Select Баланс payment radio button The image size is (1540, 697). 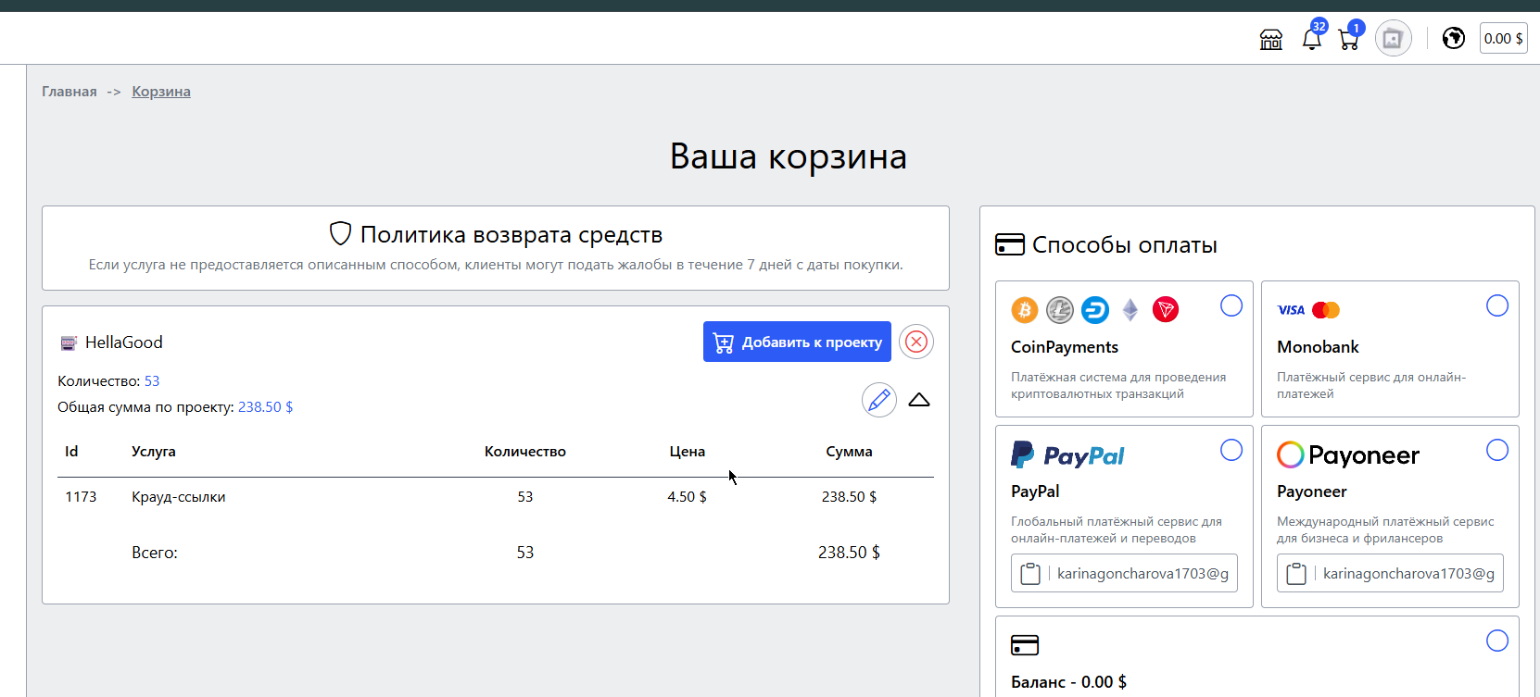click(1497, 641)
